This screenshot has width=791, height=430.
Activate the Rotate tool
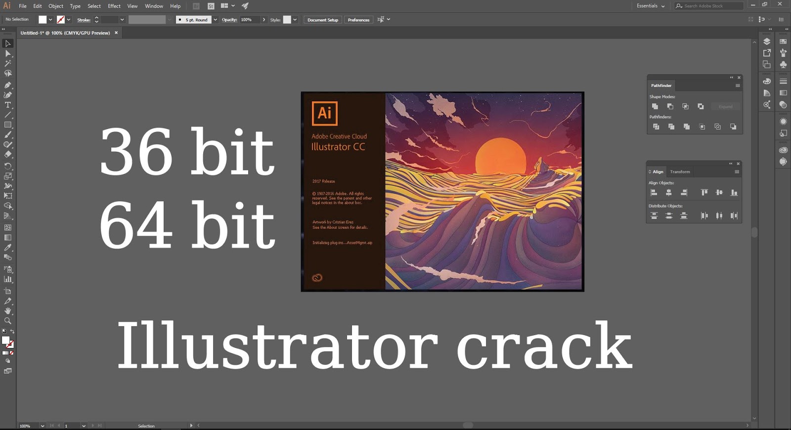(x=8, y=166)
